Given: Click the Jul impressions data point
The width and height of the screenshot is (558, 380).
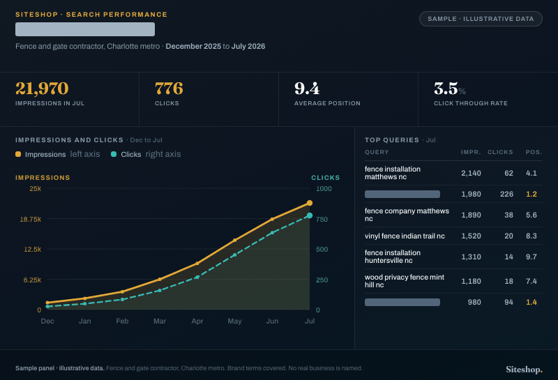Looking at the screenshot, I should 310,203.
